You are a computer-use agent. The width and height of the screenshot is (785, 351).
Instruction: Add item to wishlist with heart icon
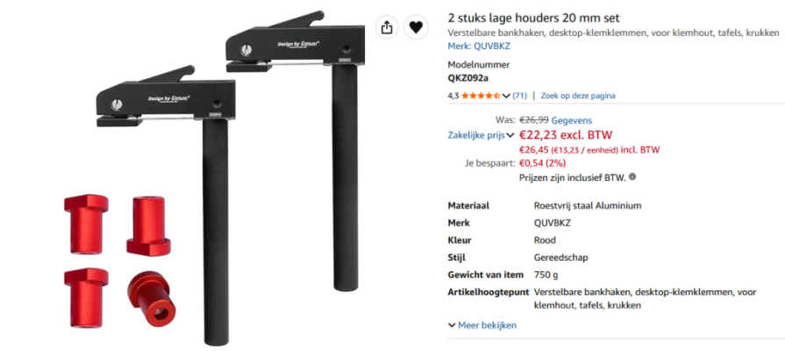pyautogui.click(x=416, y=27)
